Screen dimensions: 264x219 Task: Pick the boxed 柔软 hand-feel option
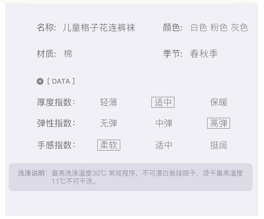click(x=109, y=145)
